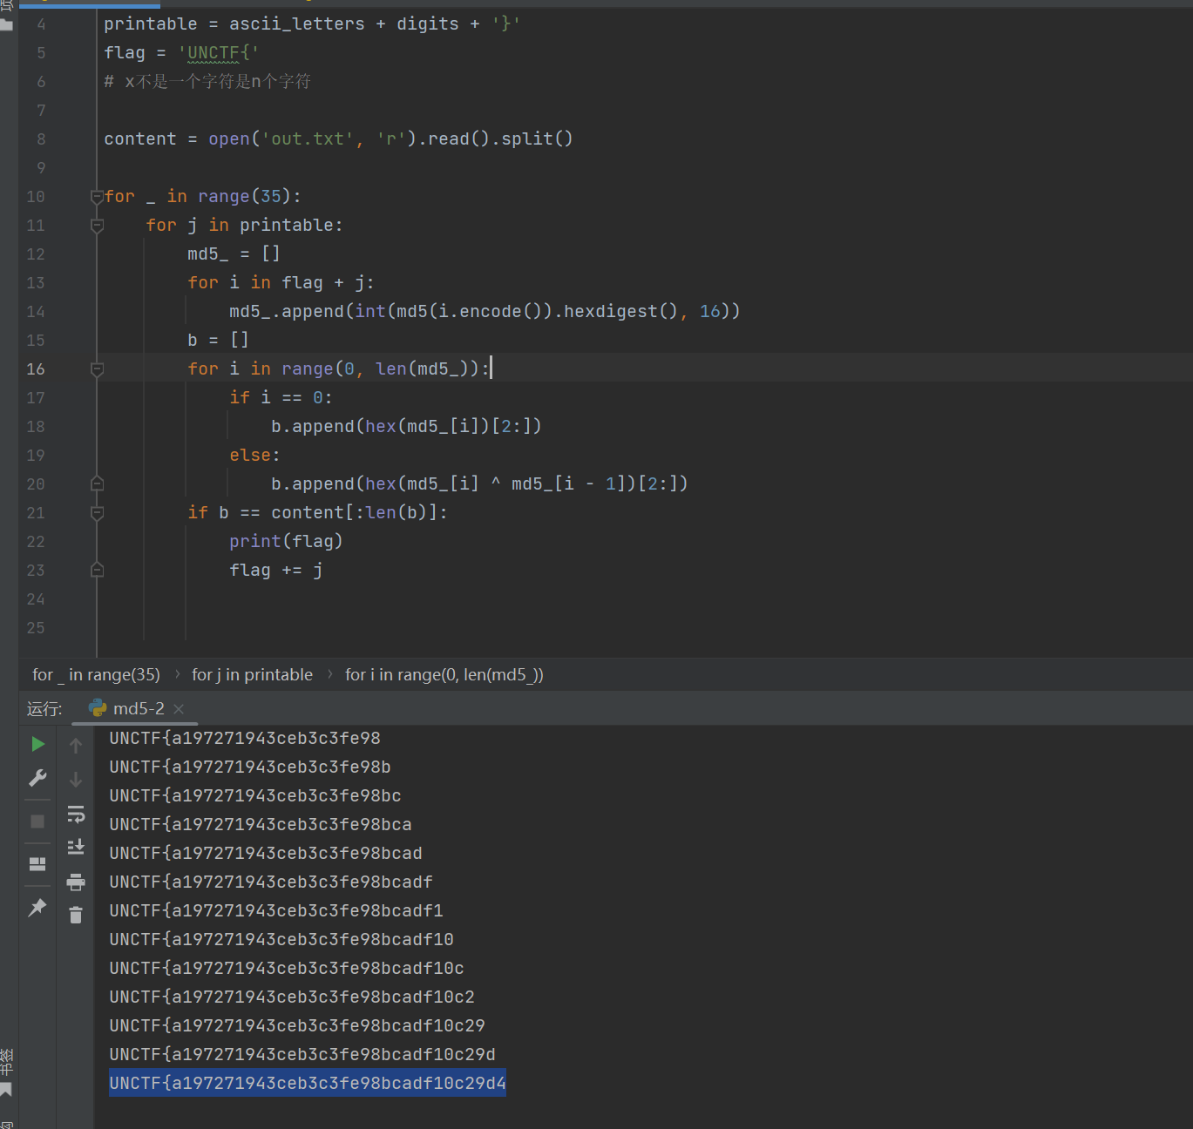
Task: Collapse the for loop at line 10
Action: coord(97,197)
